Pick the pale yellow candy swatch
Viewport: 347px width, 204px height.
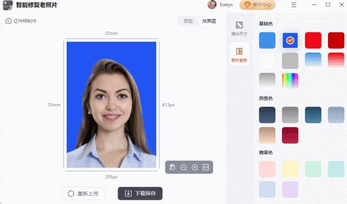pos(290,169)
